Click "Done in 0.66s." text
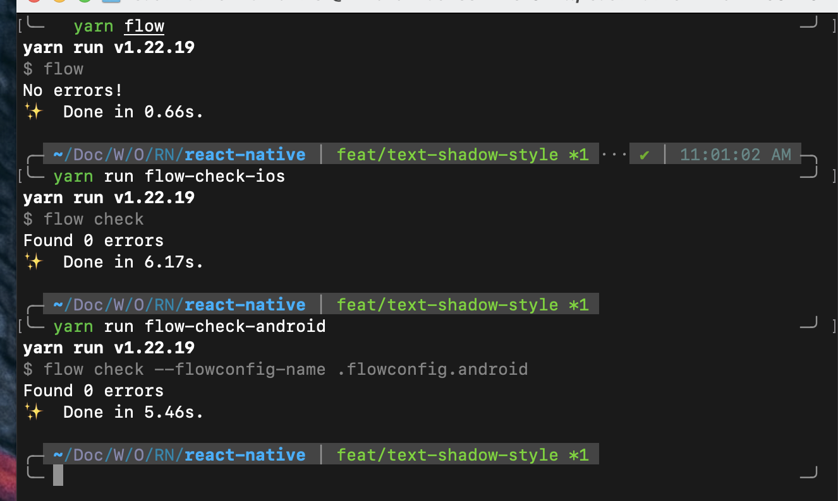 click(x=133, y=112)
